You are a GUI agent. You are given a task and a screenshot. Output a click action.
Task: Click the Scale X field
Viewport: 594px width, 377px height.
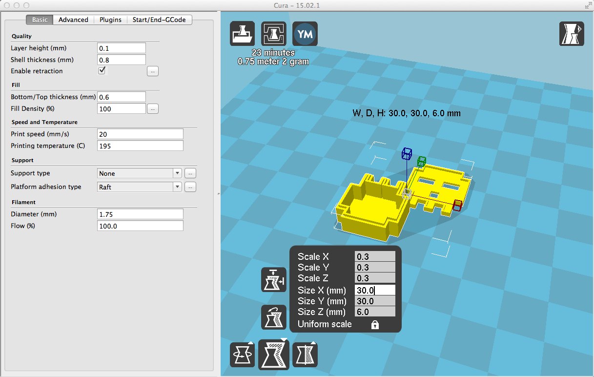375,256
